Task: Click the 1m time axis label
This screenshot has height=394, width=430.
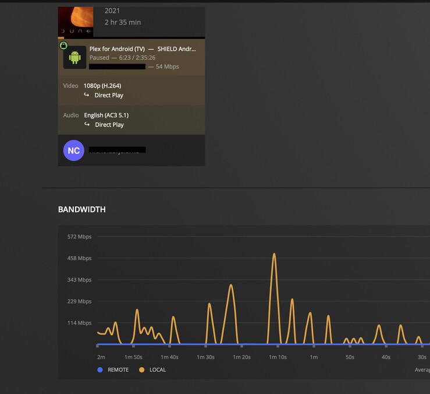Action: point(314,357)
